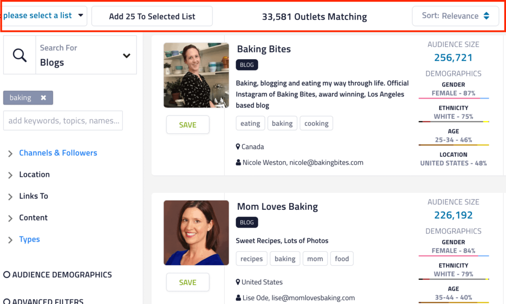Screen dimensions: 506x304
Task: Expand the Types filter section
Action: [10, 240]
